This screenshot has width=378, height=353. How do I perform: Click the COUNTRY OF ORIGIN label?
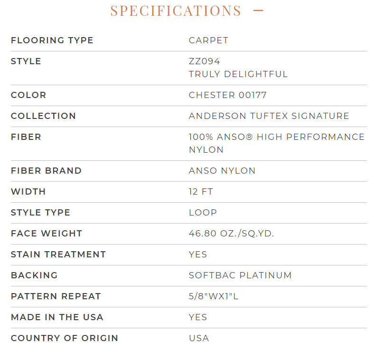click(65, 338)
